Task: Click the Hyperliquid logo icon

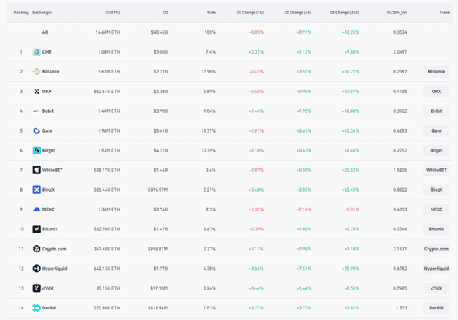Action: pos(37,269)
